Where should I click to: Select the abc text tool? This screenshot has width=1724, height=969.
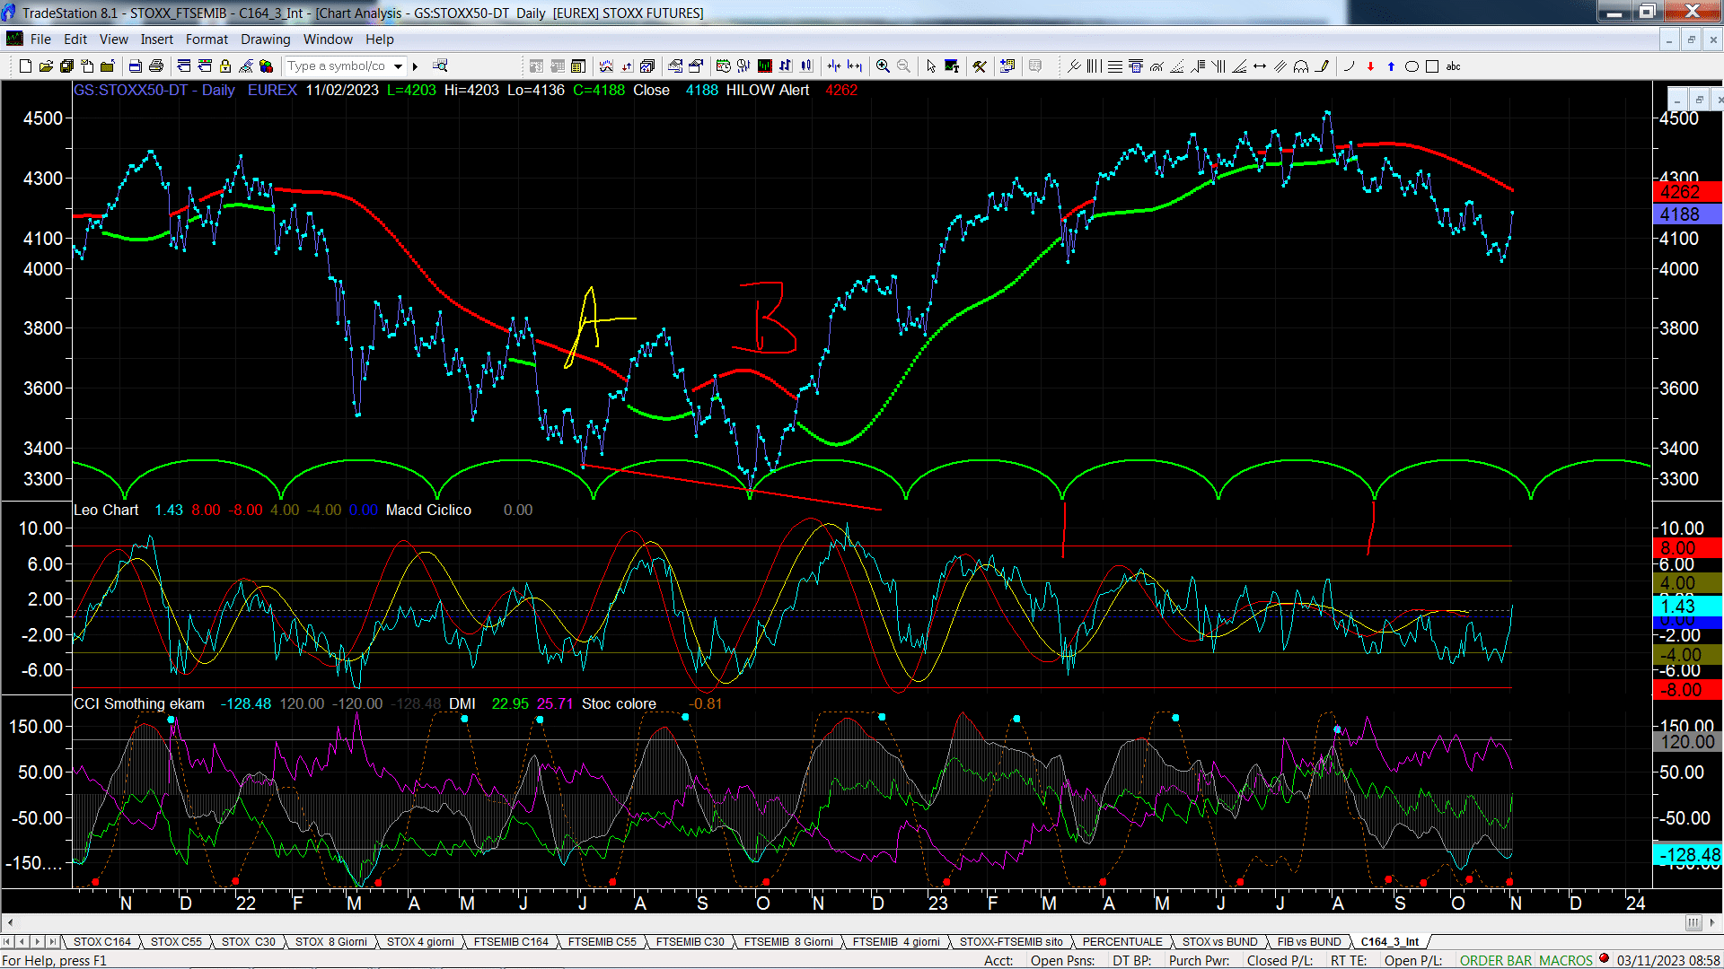(1453, 66)
